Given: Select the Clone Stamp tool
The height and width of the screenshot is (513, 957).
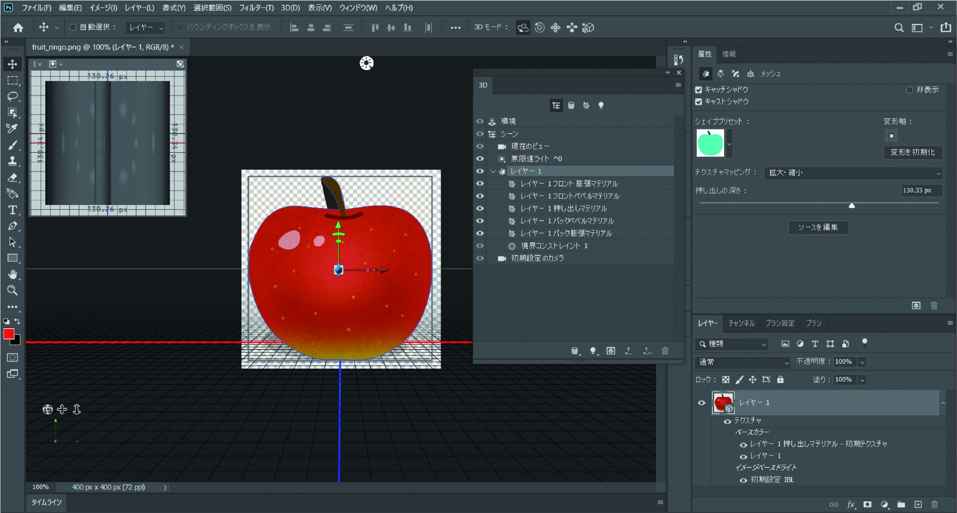Looking at the screenshot, I should (12, 161).
